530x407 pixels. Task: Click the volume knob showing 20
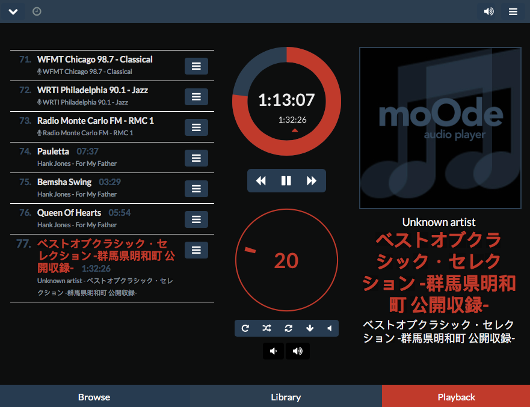pyautogui.click(x=286, y=260)
